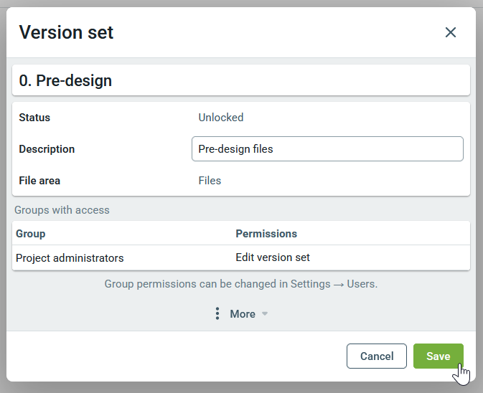Click the Files file area value
The width and height of the screenshot is (483, 393).
point(210,181)
